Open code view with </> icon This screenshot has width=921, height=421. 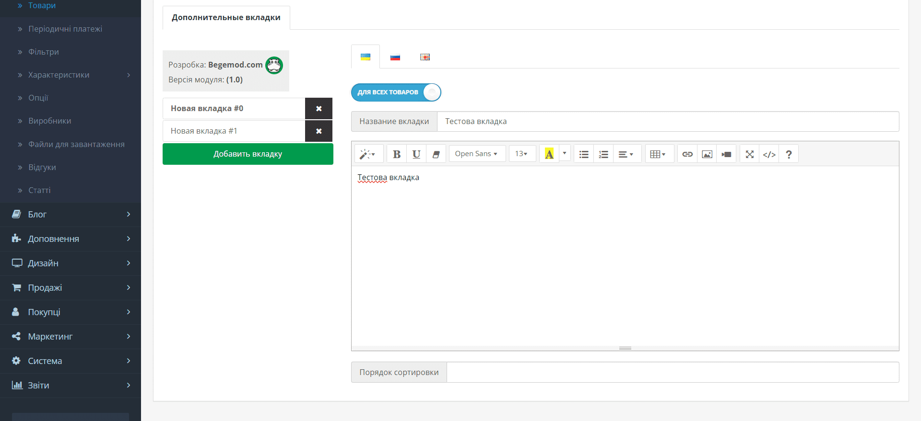coord(769,154)
